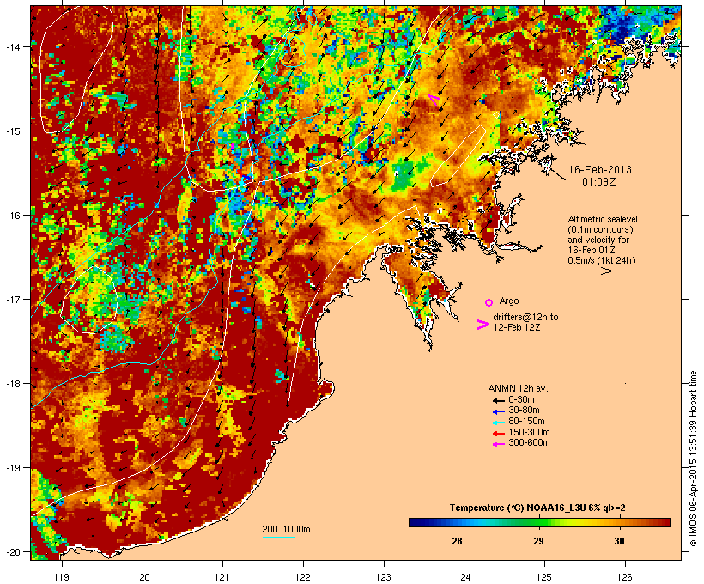The width and height of the screenshot is (704, 584).
Task: Click the latitude -17 axis label
Action: (x=12, y=299)
